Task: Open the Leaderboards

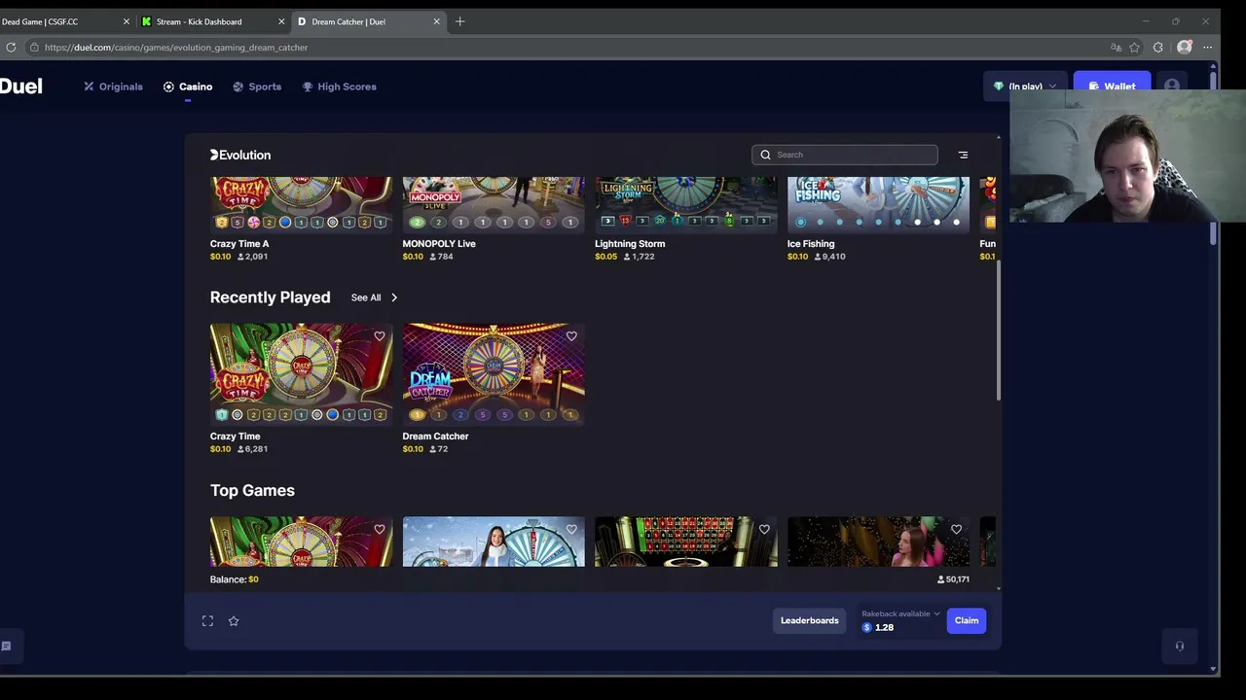Action: tap(809, 620)
